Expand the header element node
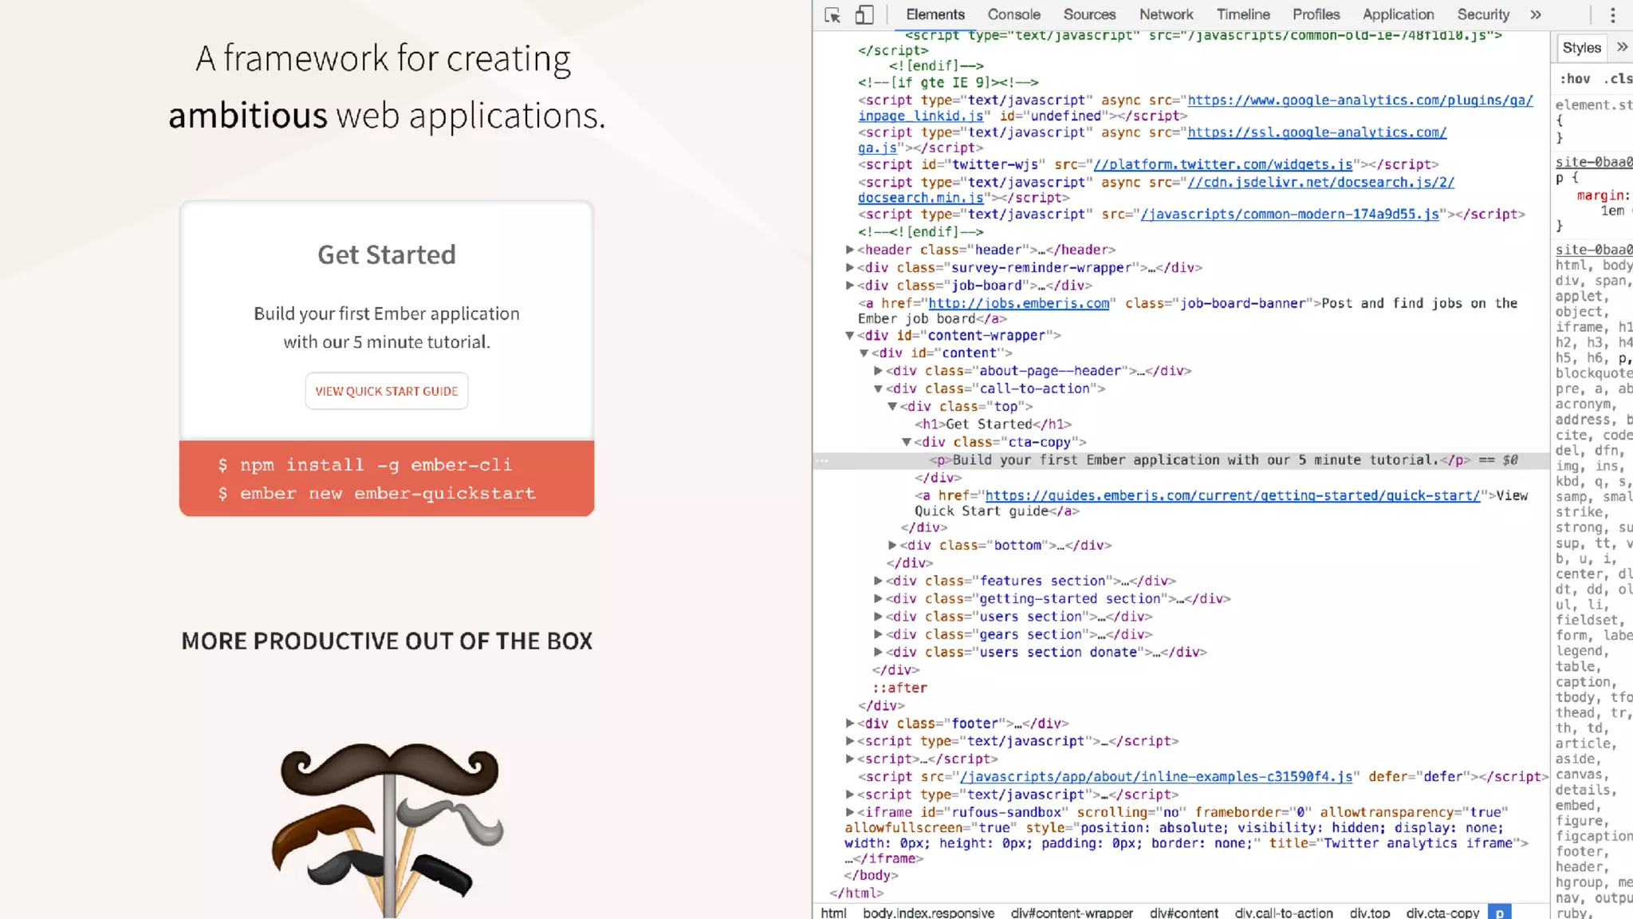Screen dimensions: 1633x919 pos(850,250)
